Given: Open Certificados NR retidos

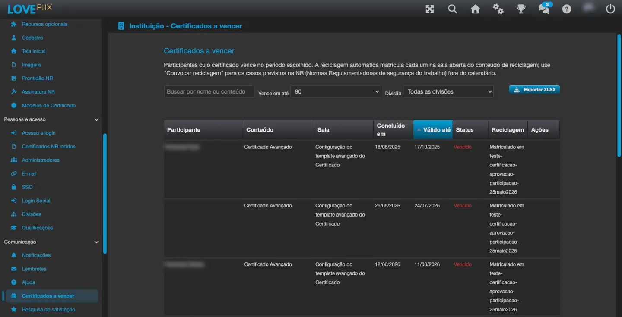Looking at the screenshot, I should coord(49,147).
